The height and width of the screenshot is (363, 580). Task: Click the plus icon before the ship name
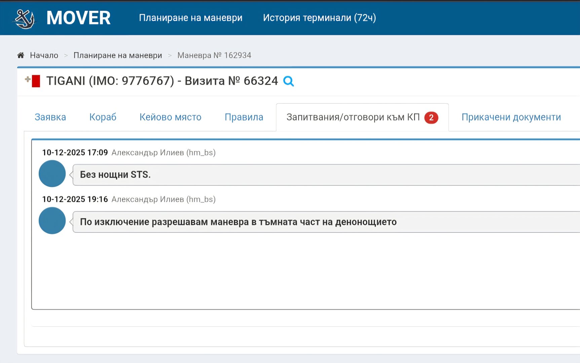27,79
